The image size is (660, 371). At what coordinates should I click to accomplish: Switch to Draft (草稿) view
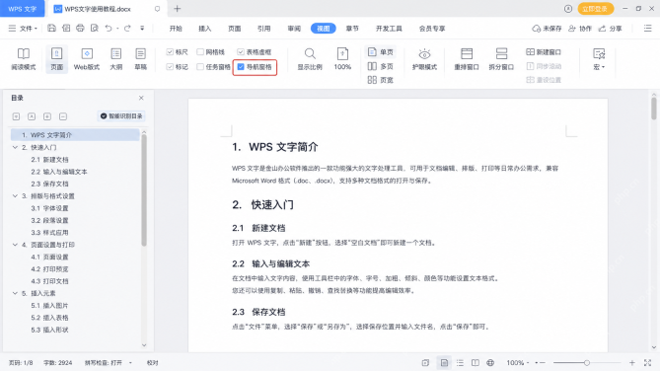(141, 59)
